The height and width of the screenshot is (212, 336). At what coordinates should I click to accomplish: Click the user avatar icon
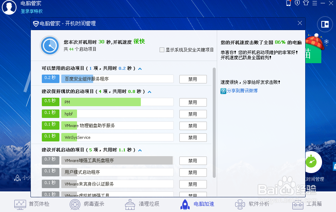click(x=9, y=7)
